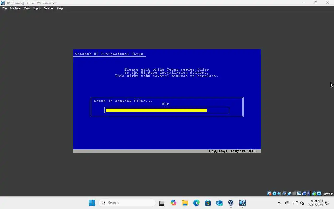Click the 83% progress text
The width and height of the screenshot is (334, 209).
(x=165, y=104)
